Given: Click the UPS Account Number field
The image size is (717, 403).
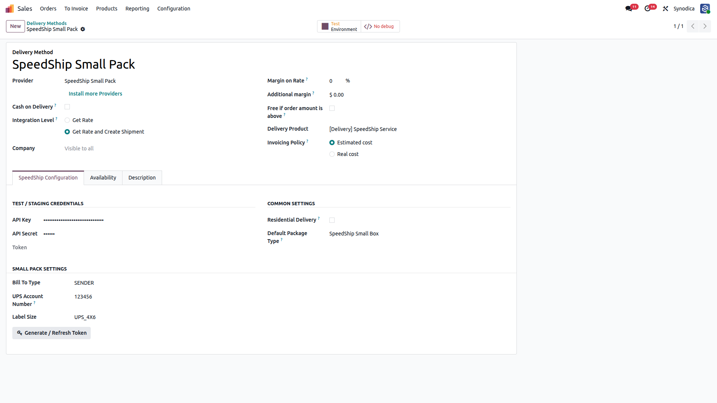Looking at the screenshot, I should (x=164, y=297).
